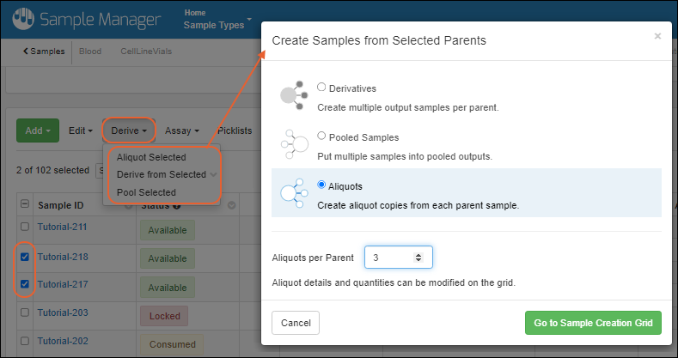The height and width of the screenshot is (358, 678).
Task: Select the Pooled Samples radio option
Action: (x=321, y=137)
